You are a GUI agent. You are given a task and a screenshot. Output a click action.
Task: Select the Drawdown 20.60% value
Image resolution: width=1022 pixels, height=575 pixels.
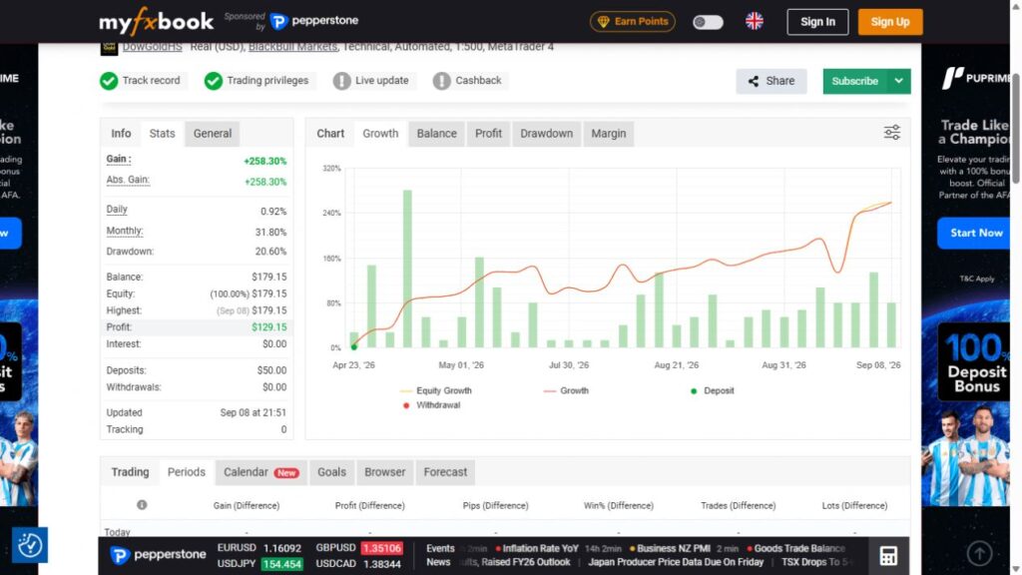click(x=270, y=252)
